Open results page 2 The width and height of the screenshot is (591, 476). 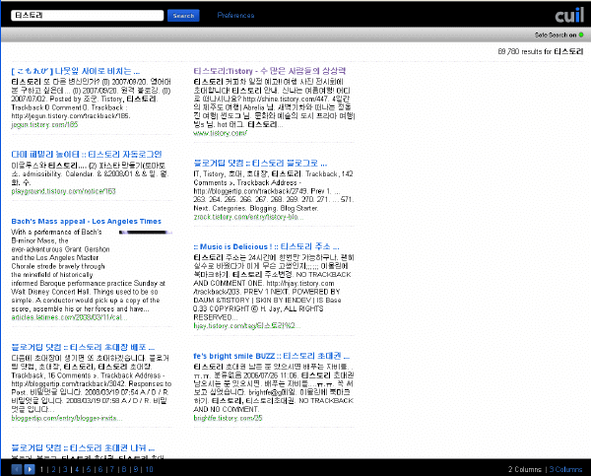[x=54, y=469]
